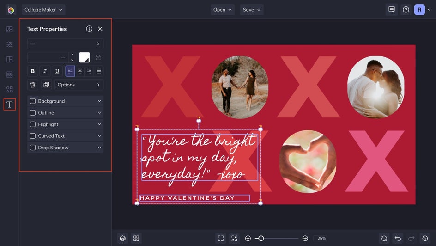Image resolution: width=436 pixels, height=246 pixels.
Task: Select the couple walking photo circle
Action: (x=240, y=87)
